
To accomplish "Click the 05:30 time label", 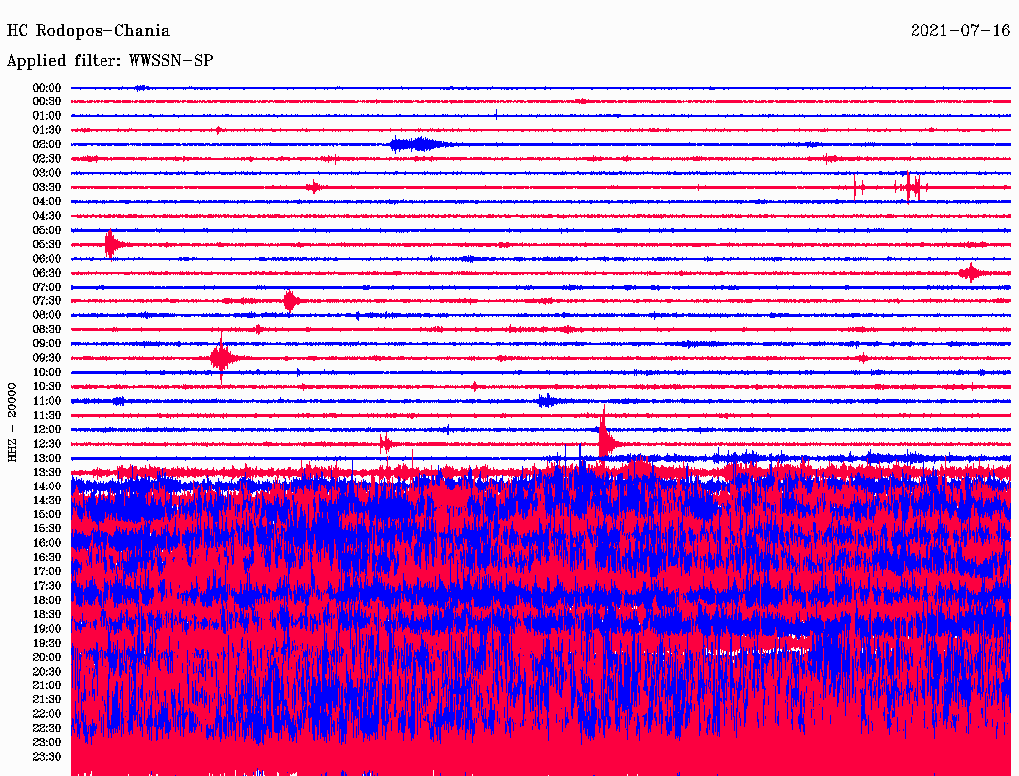I will click(47, 245).
